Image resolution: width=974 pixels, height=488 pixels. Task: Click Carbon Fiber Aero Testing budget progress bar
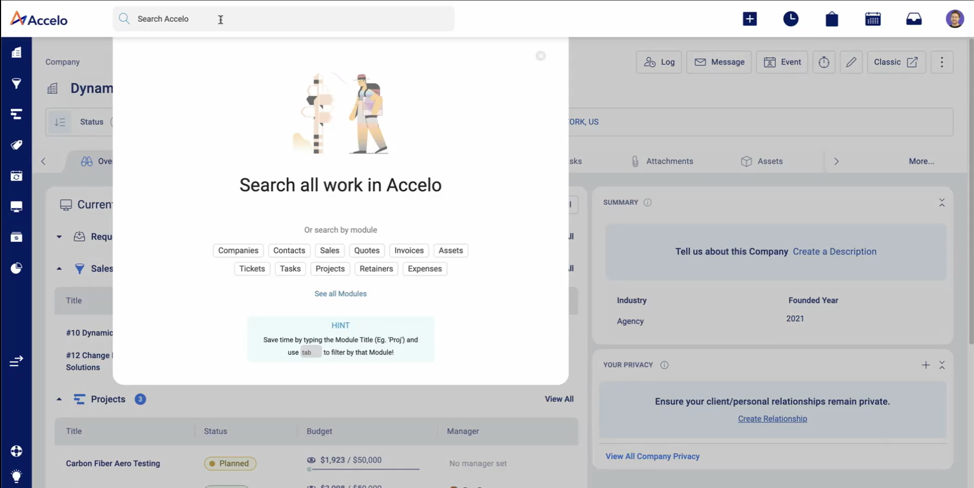363,469
